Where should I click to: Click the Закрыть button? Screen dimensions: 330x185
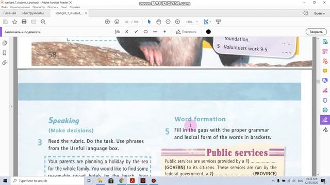[x=316, y=32]
